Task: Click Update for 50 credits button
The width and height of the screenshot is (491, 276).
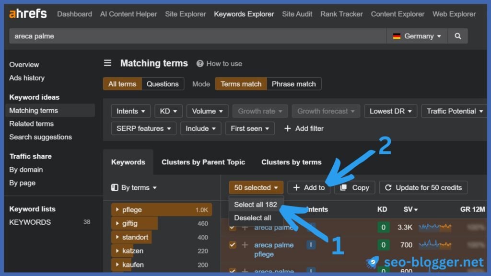Action: point(423,187)
